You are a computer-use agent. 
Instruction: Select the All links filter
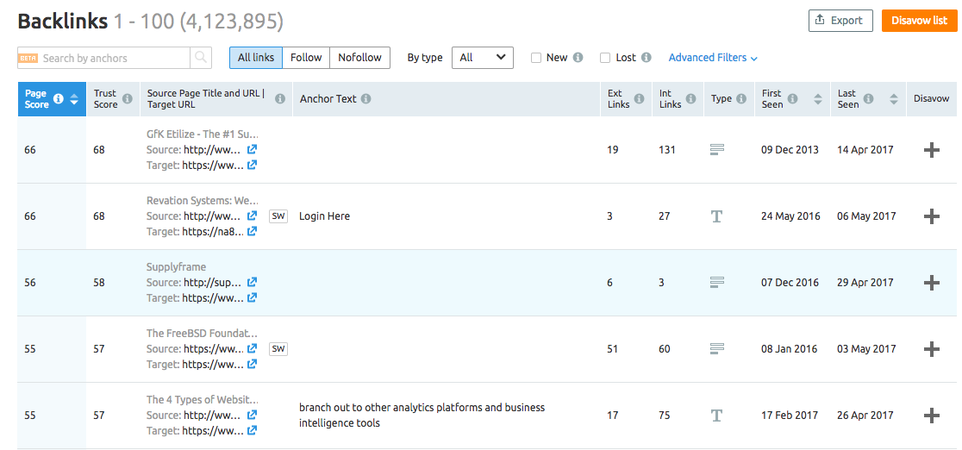(256, 58)
